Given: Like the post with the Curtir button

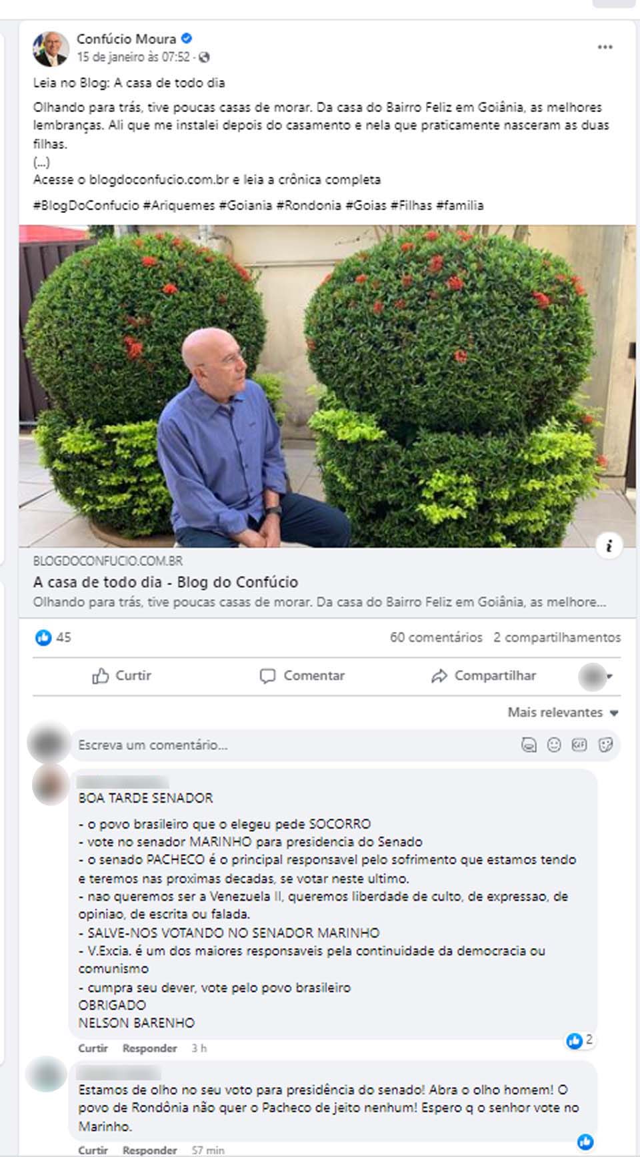Looking at the screenshot, I should coord(122,676).
